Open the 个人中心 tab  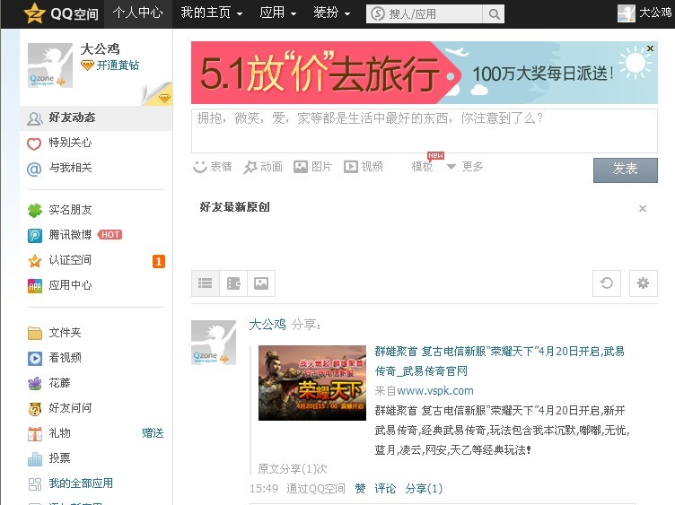(x=137, y=13)
